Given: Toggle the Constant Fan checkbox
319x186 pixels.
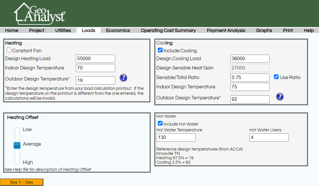Looking at the screenshot, I should (x=9, y=50).
